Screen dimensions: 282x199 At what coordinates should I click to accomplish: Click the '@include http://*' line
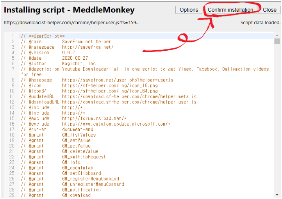click(x=52, y=107)
